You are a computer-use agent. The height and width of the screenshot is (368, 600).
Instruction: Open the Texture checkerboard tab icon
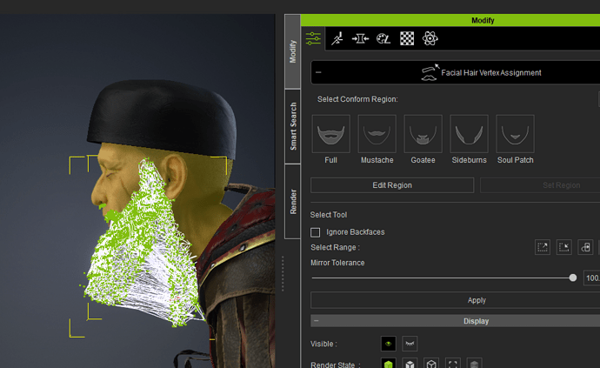click(407, 38)
